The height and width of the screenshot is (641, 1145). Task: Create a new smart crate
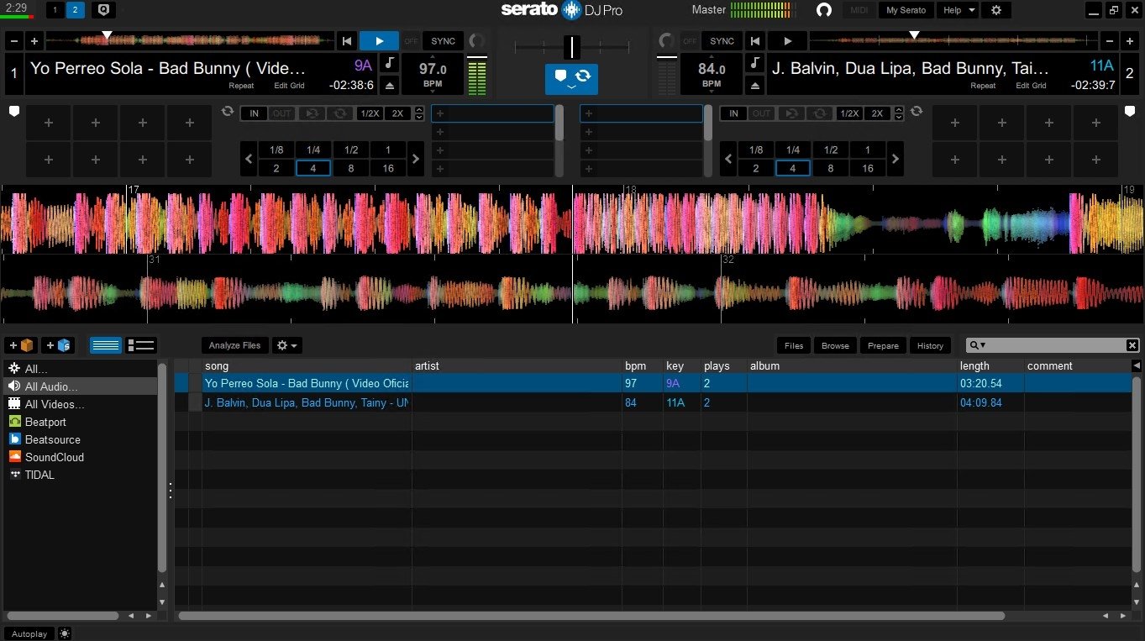point(57,345)
